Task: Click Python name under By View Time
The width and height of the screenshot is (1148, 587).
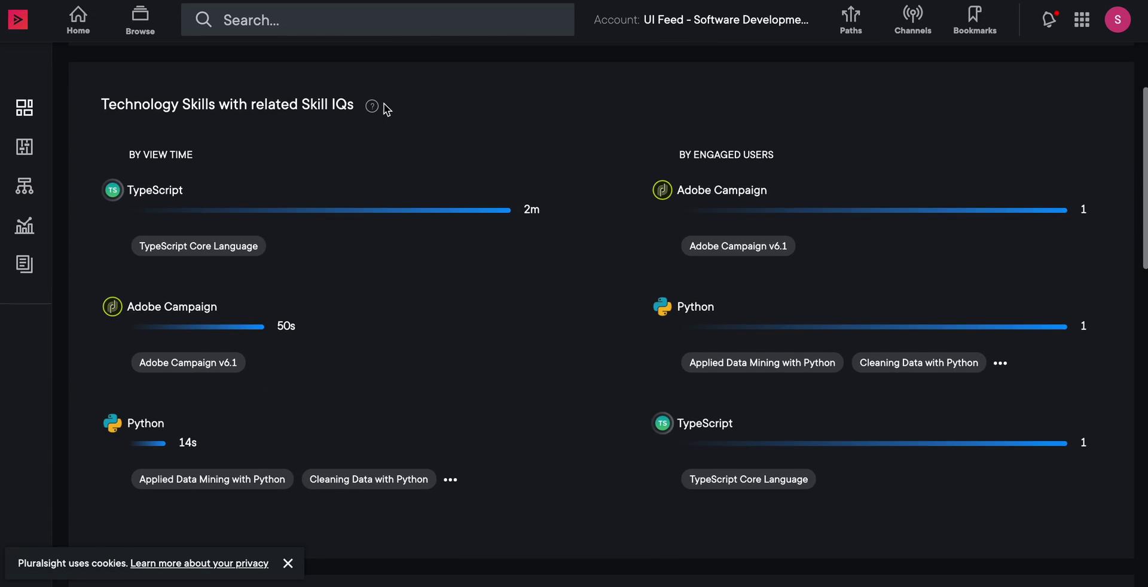Action: click(x=145, y=423)
